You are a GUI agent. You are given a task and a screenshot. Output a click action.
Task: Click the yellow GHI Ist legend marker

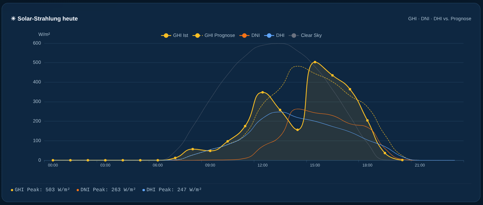[166, 35]
